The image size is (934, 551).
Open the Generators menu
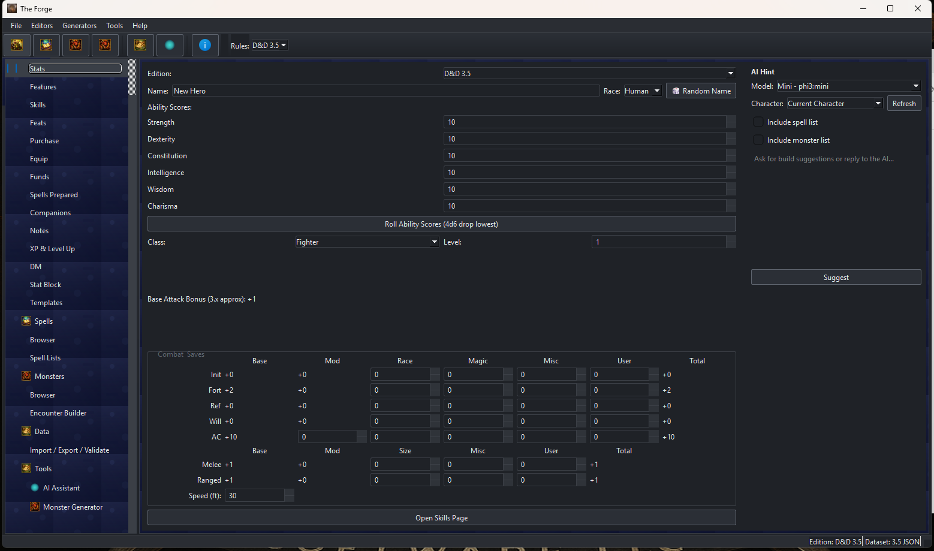79,25
